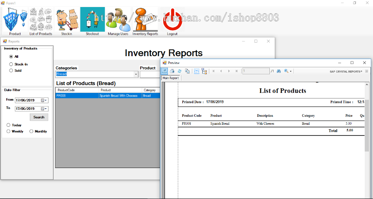Click Find Text binoculars icon
This screenshot has width=373, height=199.
pyautogui.click(x=279, y=71)
